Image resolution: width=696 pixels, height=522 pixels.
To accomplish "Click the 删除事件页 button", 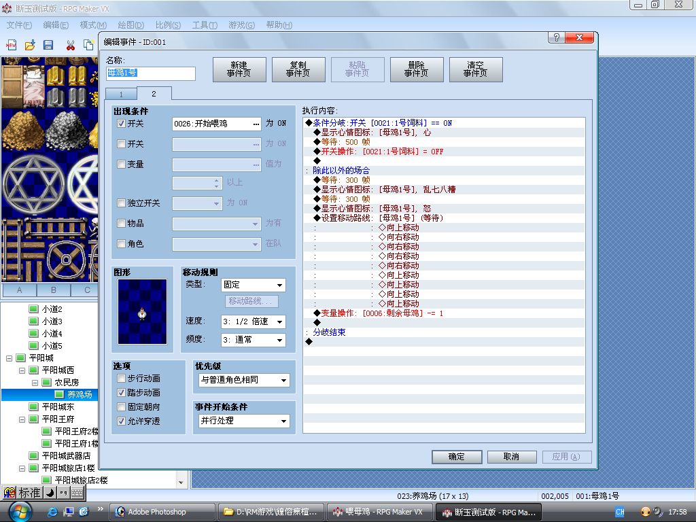I will point(417,69).
